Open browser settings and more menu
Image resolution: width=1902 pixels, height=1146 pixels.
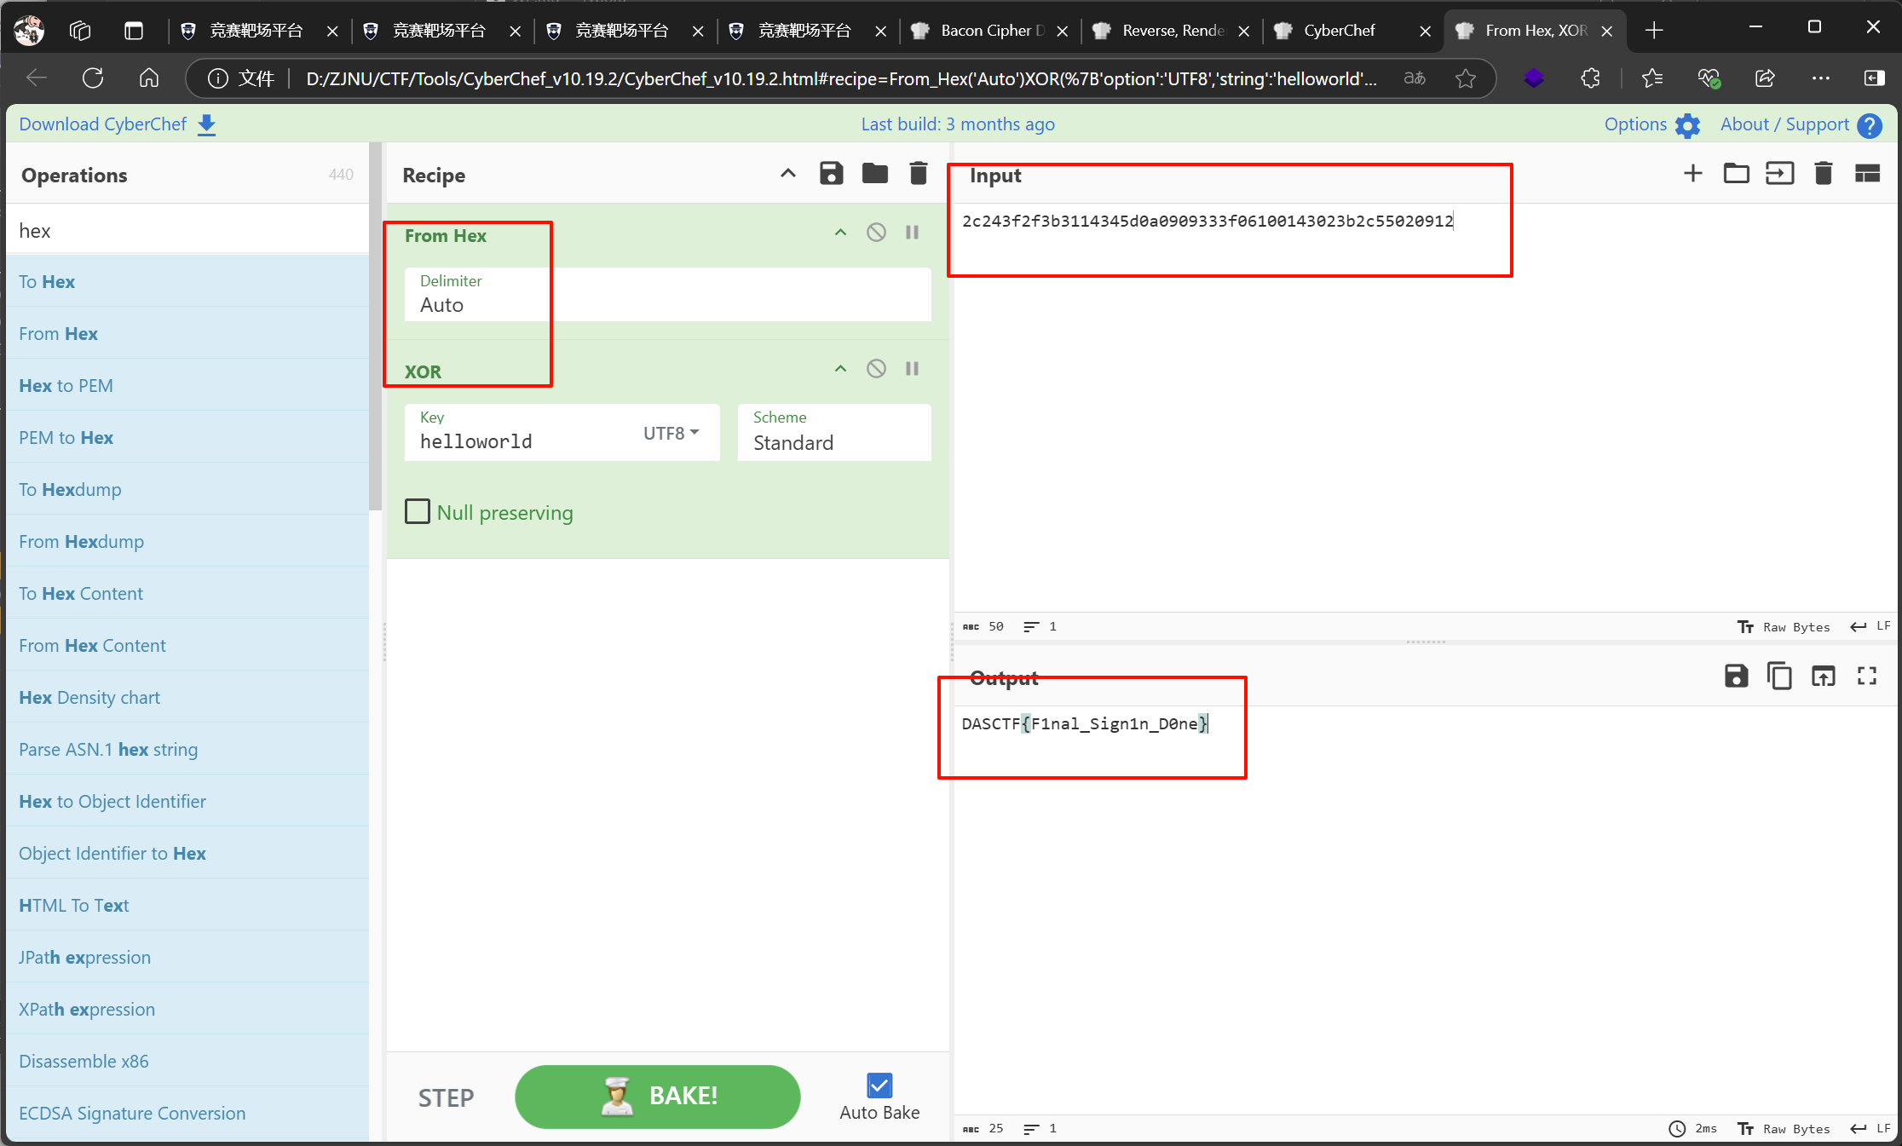tap(1821, 78)
